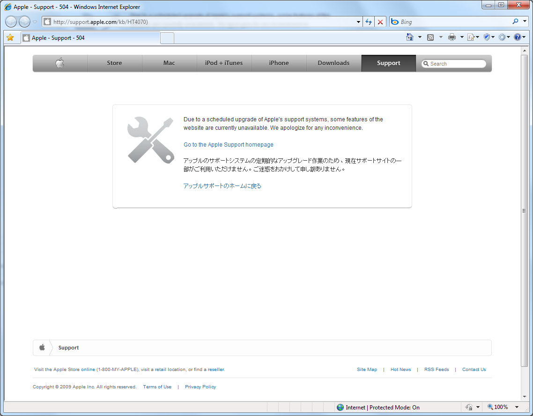Open the Store navigation tab
The width and height of the screenshot is (533, 416).
(115, 63)
